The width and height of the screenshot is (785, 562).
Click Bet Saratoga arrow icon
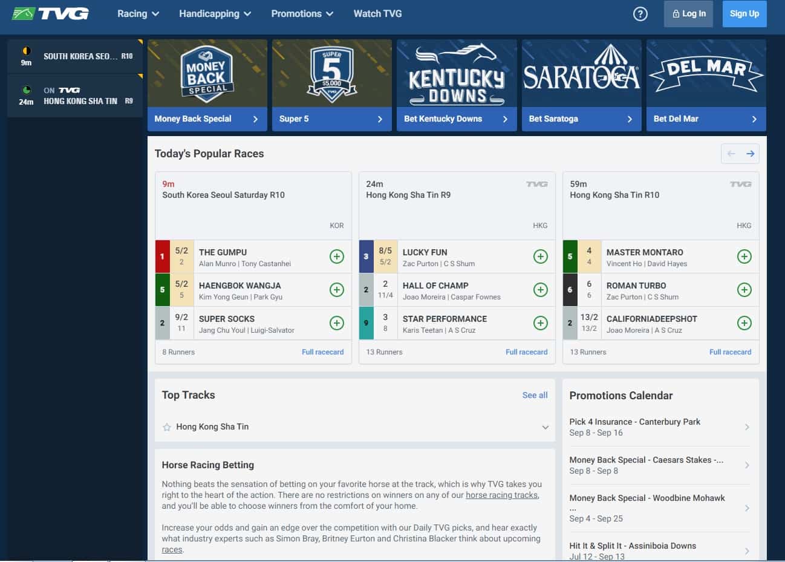630,119
